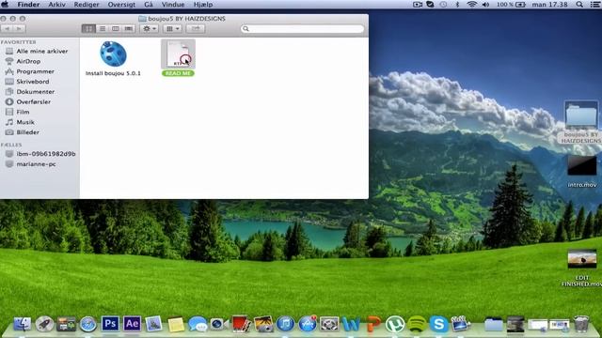The image size is (602, 338).
Task: Click the clock man 17.38
Action: [549, 4]
